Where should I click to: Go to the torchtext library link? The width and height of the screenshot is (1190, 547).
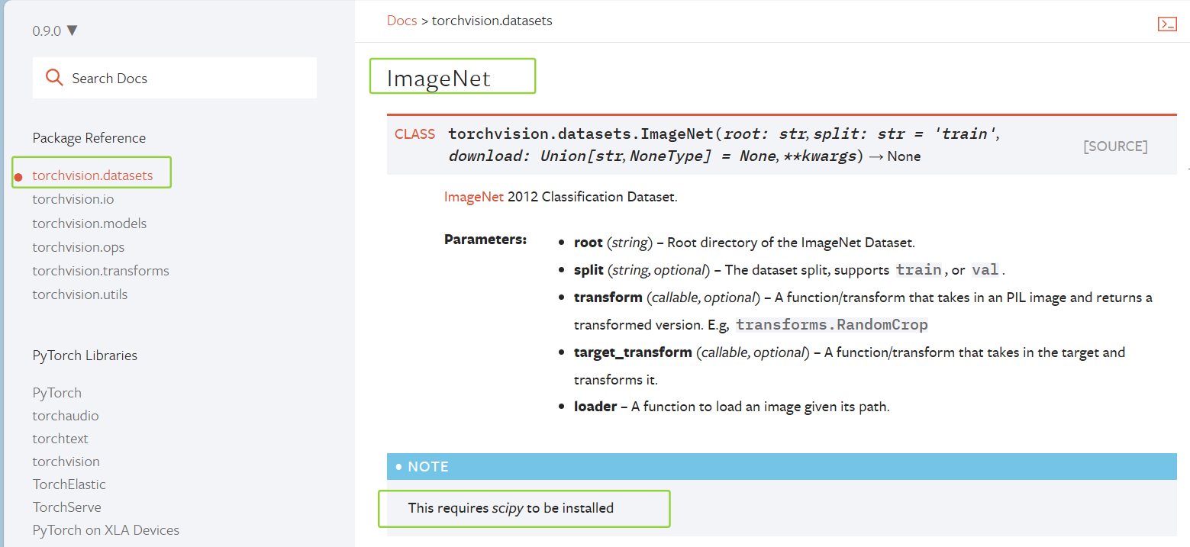[x=60, y=439]
